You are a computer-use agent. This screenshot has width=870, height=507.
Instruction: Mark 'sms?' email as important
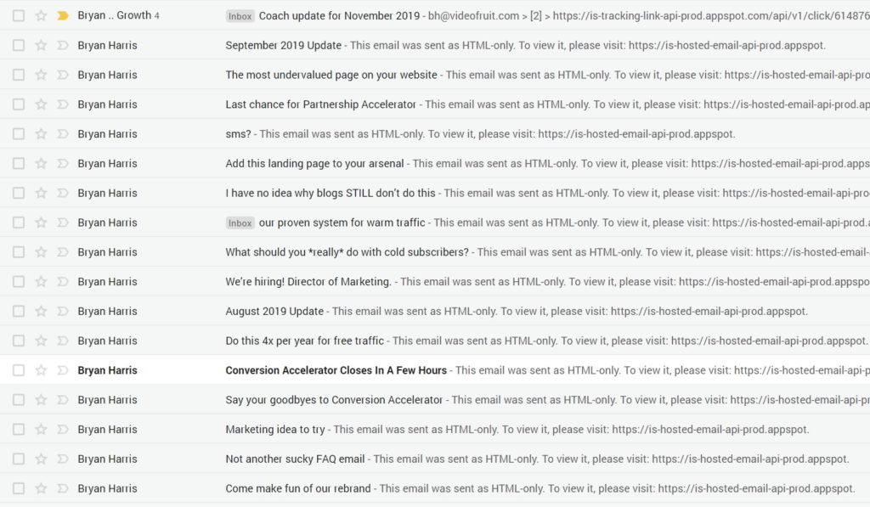click(x=63, y=133)
